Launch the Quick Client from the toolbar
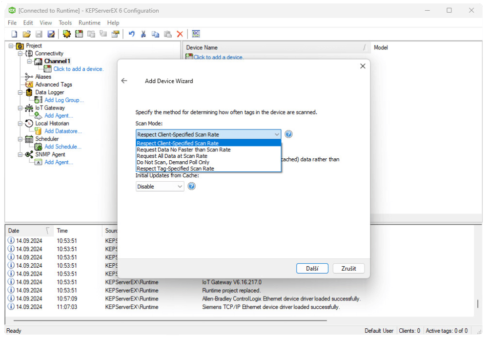Screen dimensions: 488x341 click(196, 34)
